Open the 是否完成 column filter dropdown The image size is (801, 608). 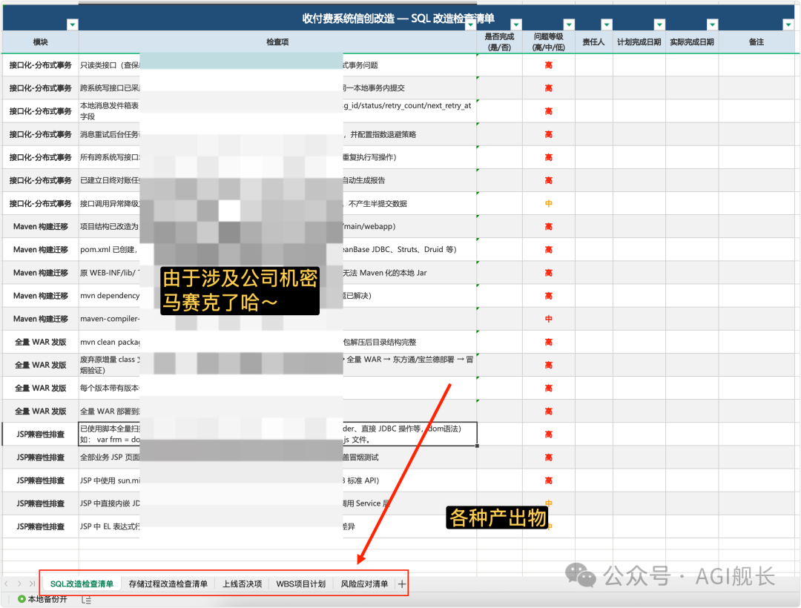(x=516, y=24)
